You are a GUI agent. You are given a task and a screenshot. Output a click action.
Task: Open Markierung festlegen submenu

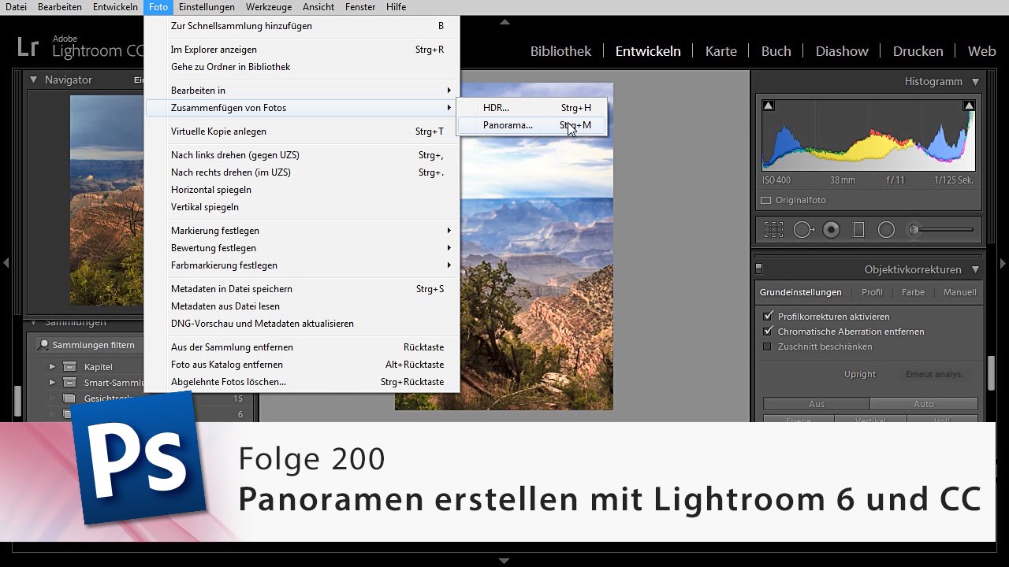coord(303,231)
